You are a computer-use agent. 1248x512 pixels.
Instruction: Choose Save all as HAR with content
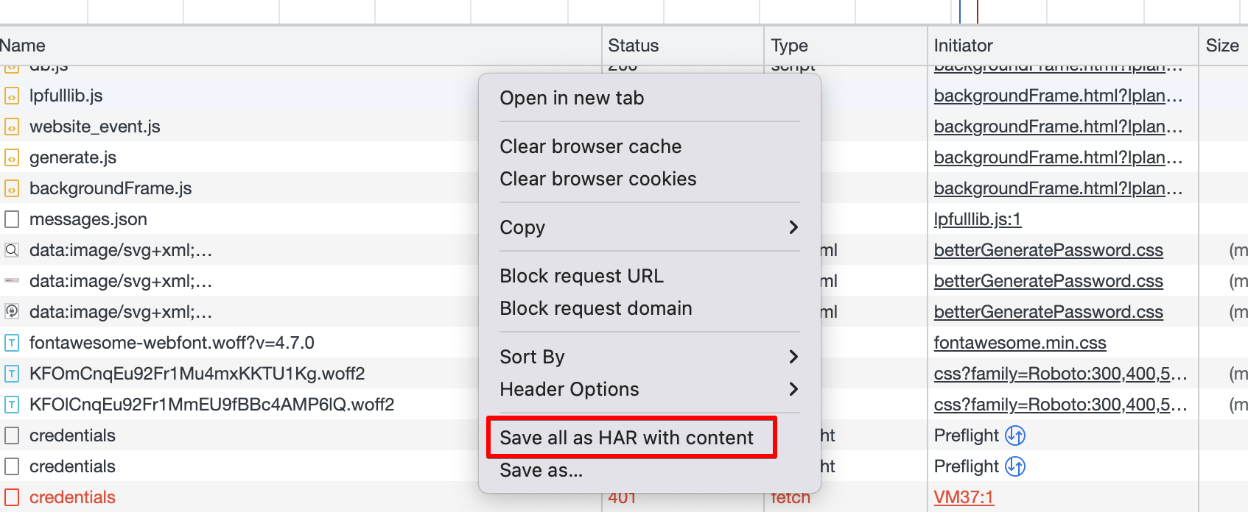click(626, 438)
